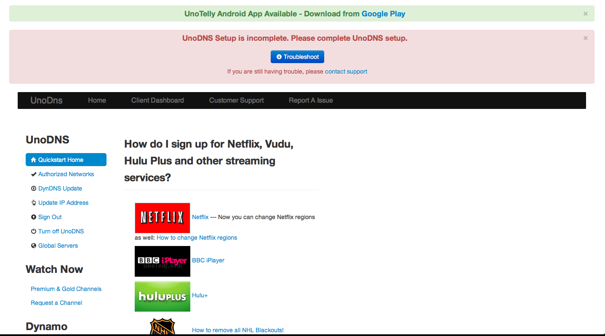Open the Hulu Plus logo image
This screenshot has width=605, height=336.
163,296
